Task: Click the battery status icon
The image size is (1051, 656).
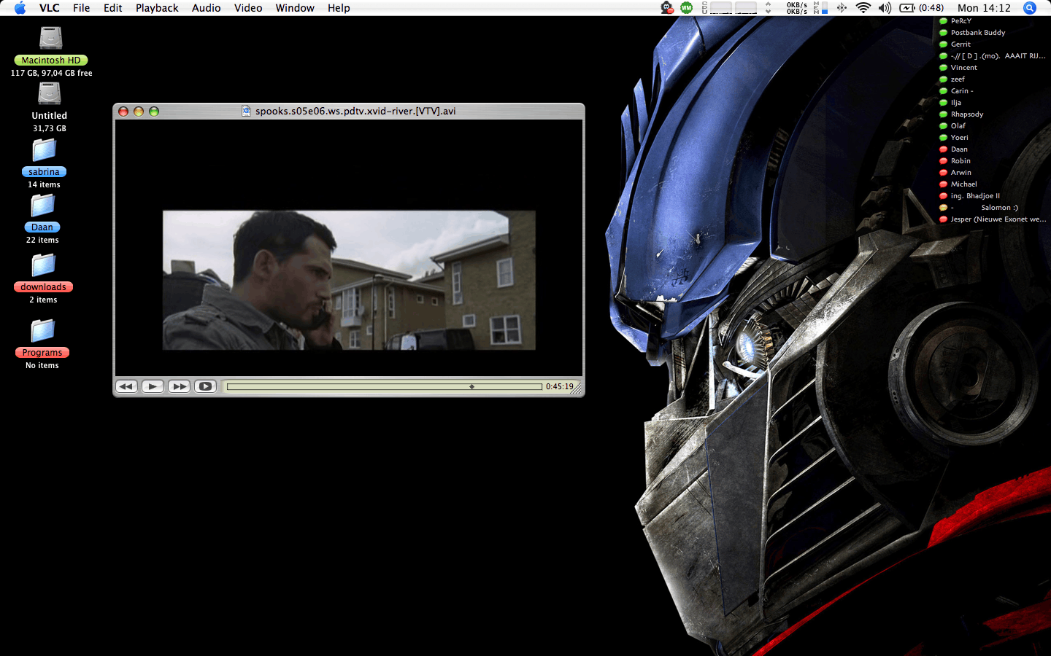Action: coord(907,8)
